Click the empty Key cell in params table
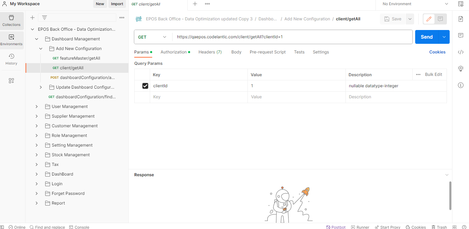 [199, 97]
